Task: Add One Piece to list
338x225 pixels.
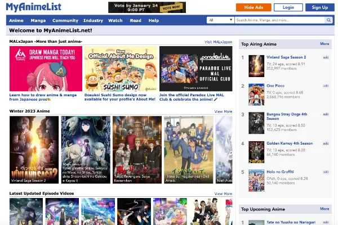Action: point(326,85)
